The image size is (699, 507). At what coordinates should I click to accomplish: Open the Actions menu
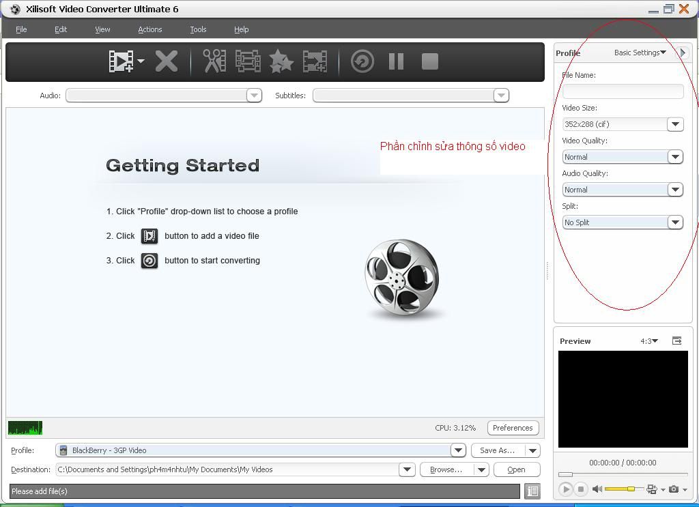click(x=149, y=29)
